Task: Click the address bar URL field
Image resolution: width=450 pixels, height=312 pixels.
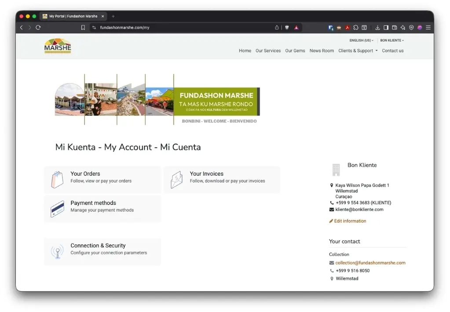Action: tap(184, 28)
